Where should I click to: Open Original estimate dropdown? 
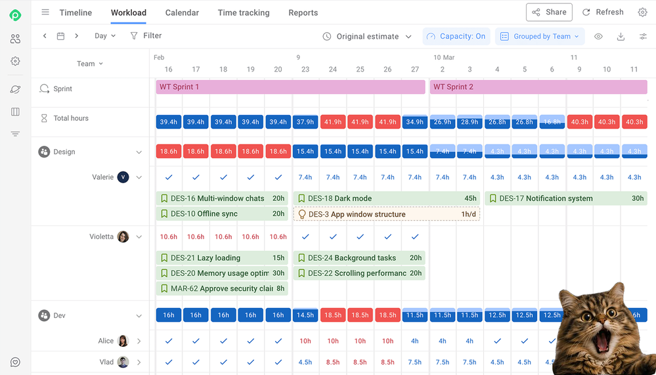[367, 36]
